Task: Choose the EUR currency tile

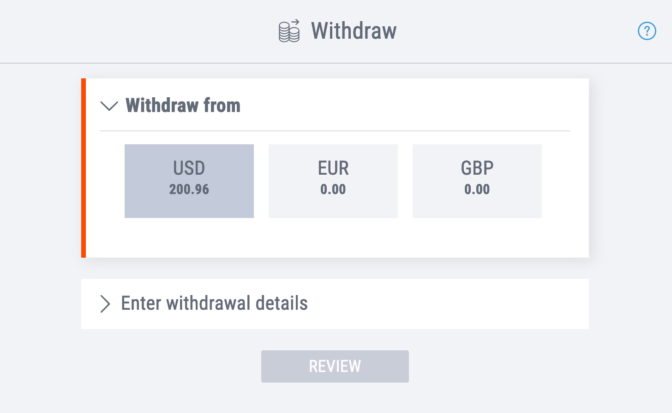Action: point(333,181)
